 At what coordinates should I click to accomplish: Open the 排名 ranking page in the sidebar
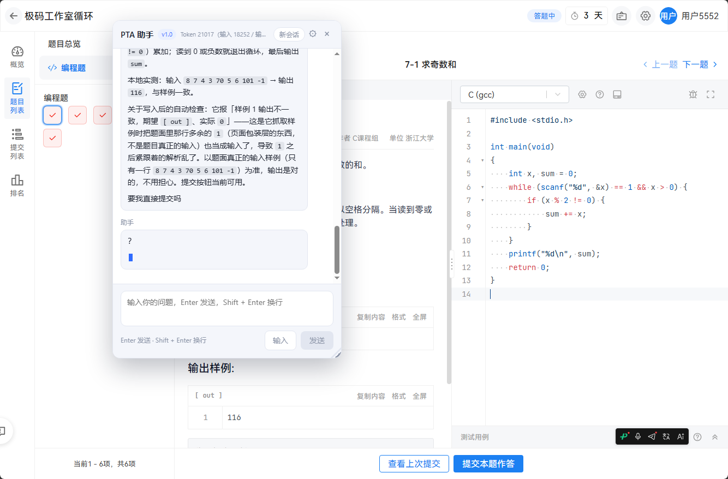click(17, 185)
